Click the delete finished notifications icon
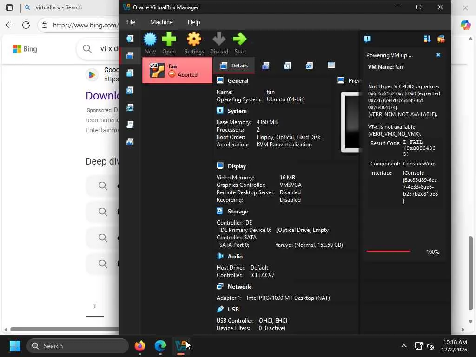476x357 pixels. tap(441, 39)
